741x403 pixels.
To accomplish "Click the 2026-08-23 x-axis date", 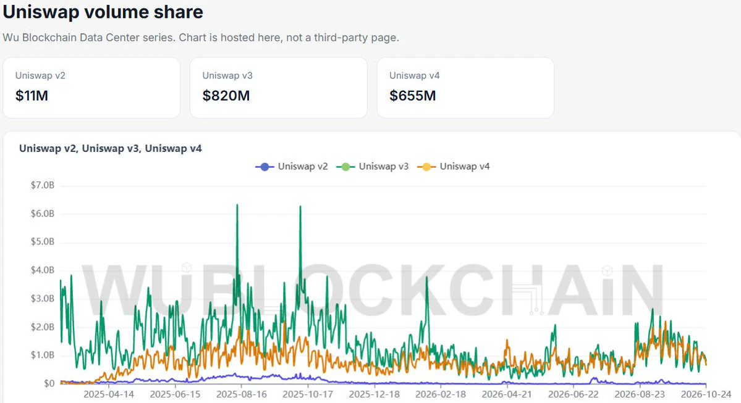I will [x=640, y=394].
